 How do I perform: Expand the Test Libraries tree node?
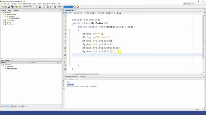pos(4,24)
